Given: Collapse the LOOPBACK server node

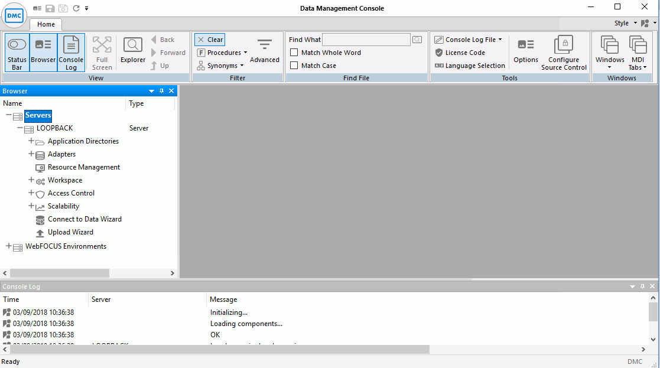Looking at the screenshot, I should coord(19,128).
